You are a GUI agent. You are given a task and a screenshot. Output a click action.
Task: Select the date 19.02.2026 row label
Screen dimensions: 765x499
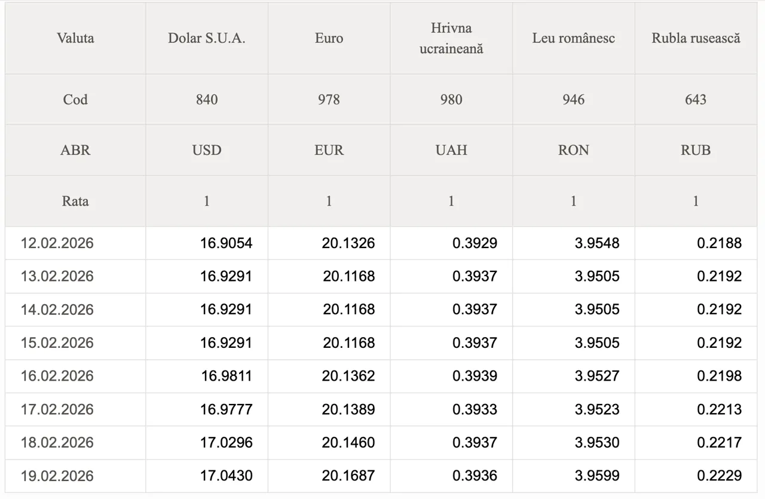[x=57, y=476]
